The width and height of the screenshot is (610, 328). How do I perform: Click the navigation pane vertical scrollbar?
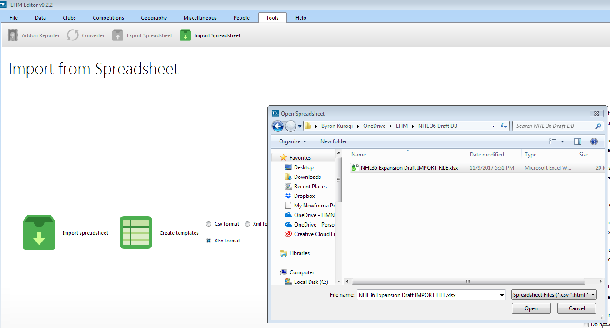point(339,180)
